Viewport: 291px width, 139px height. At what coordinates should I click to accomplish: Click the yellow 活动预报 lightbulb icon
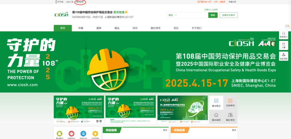[95, 134]
